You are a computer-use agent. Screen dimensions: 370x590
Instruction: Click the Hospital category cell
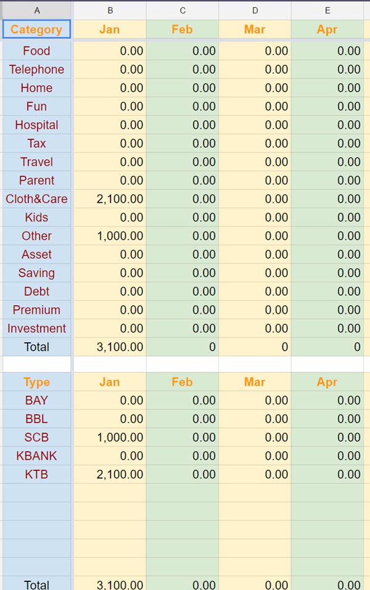(x=36, y=125)
